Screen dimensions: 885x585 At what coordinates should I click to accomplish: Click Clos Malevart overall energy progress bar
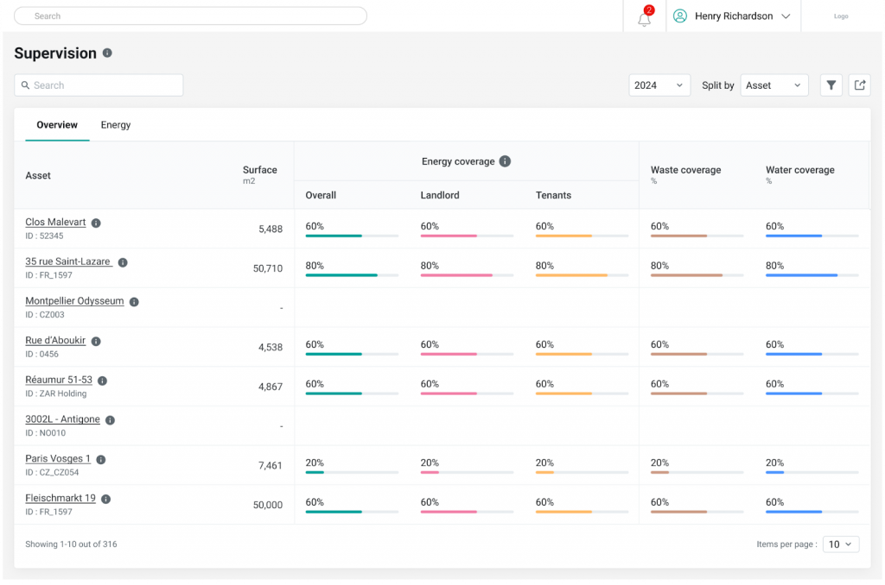(352, 236)
